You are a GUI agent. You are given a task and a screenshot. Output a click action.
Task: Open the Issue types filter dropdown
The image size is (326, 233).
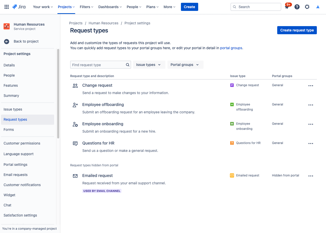click(x=149, y=65)
